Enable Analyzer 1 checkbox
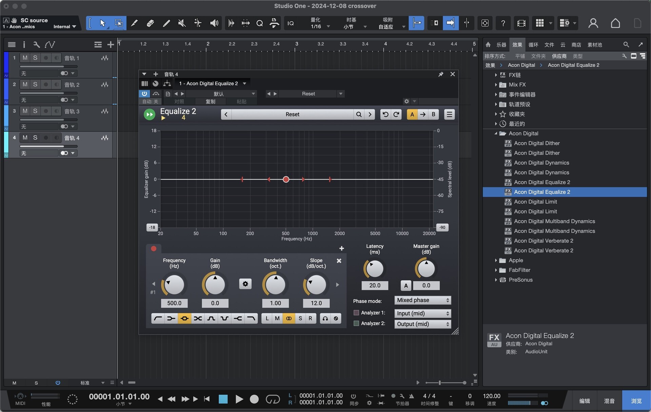Image resolution: width=651 pixels, height=412 pixels. [x=356, y=313]
